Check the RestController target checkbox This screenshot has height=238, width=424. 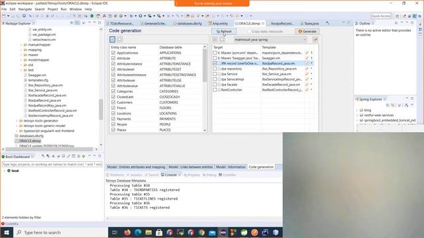click(x=215, y=90)
